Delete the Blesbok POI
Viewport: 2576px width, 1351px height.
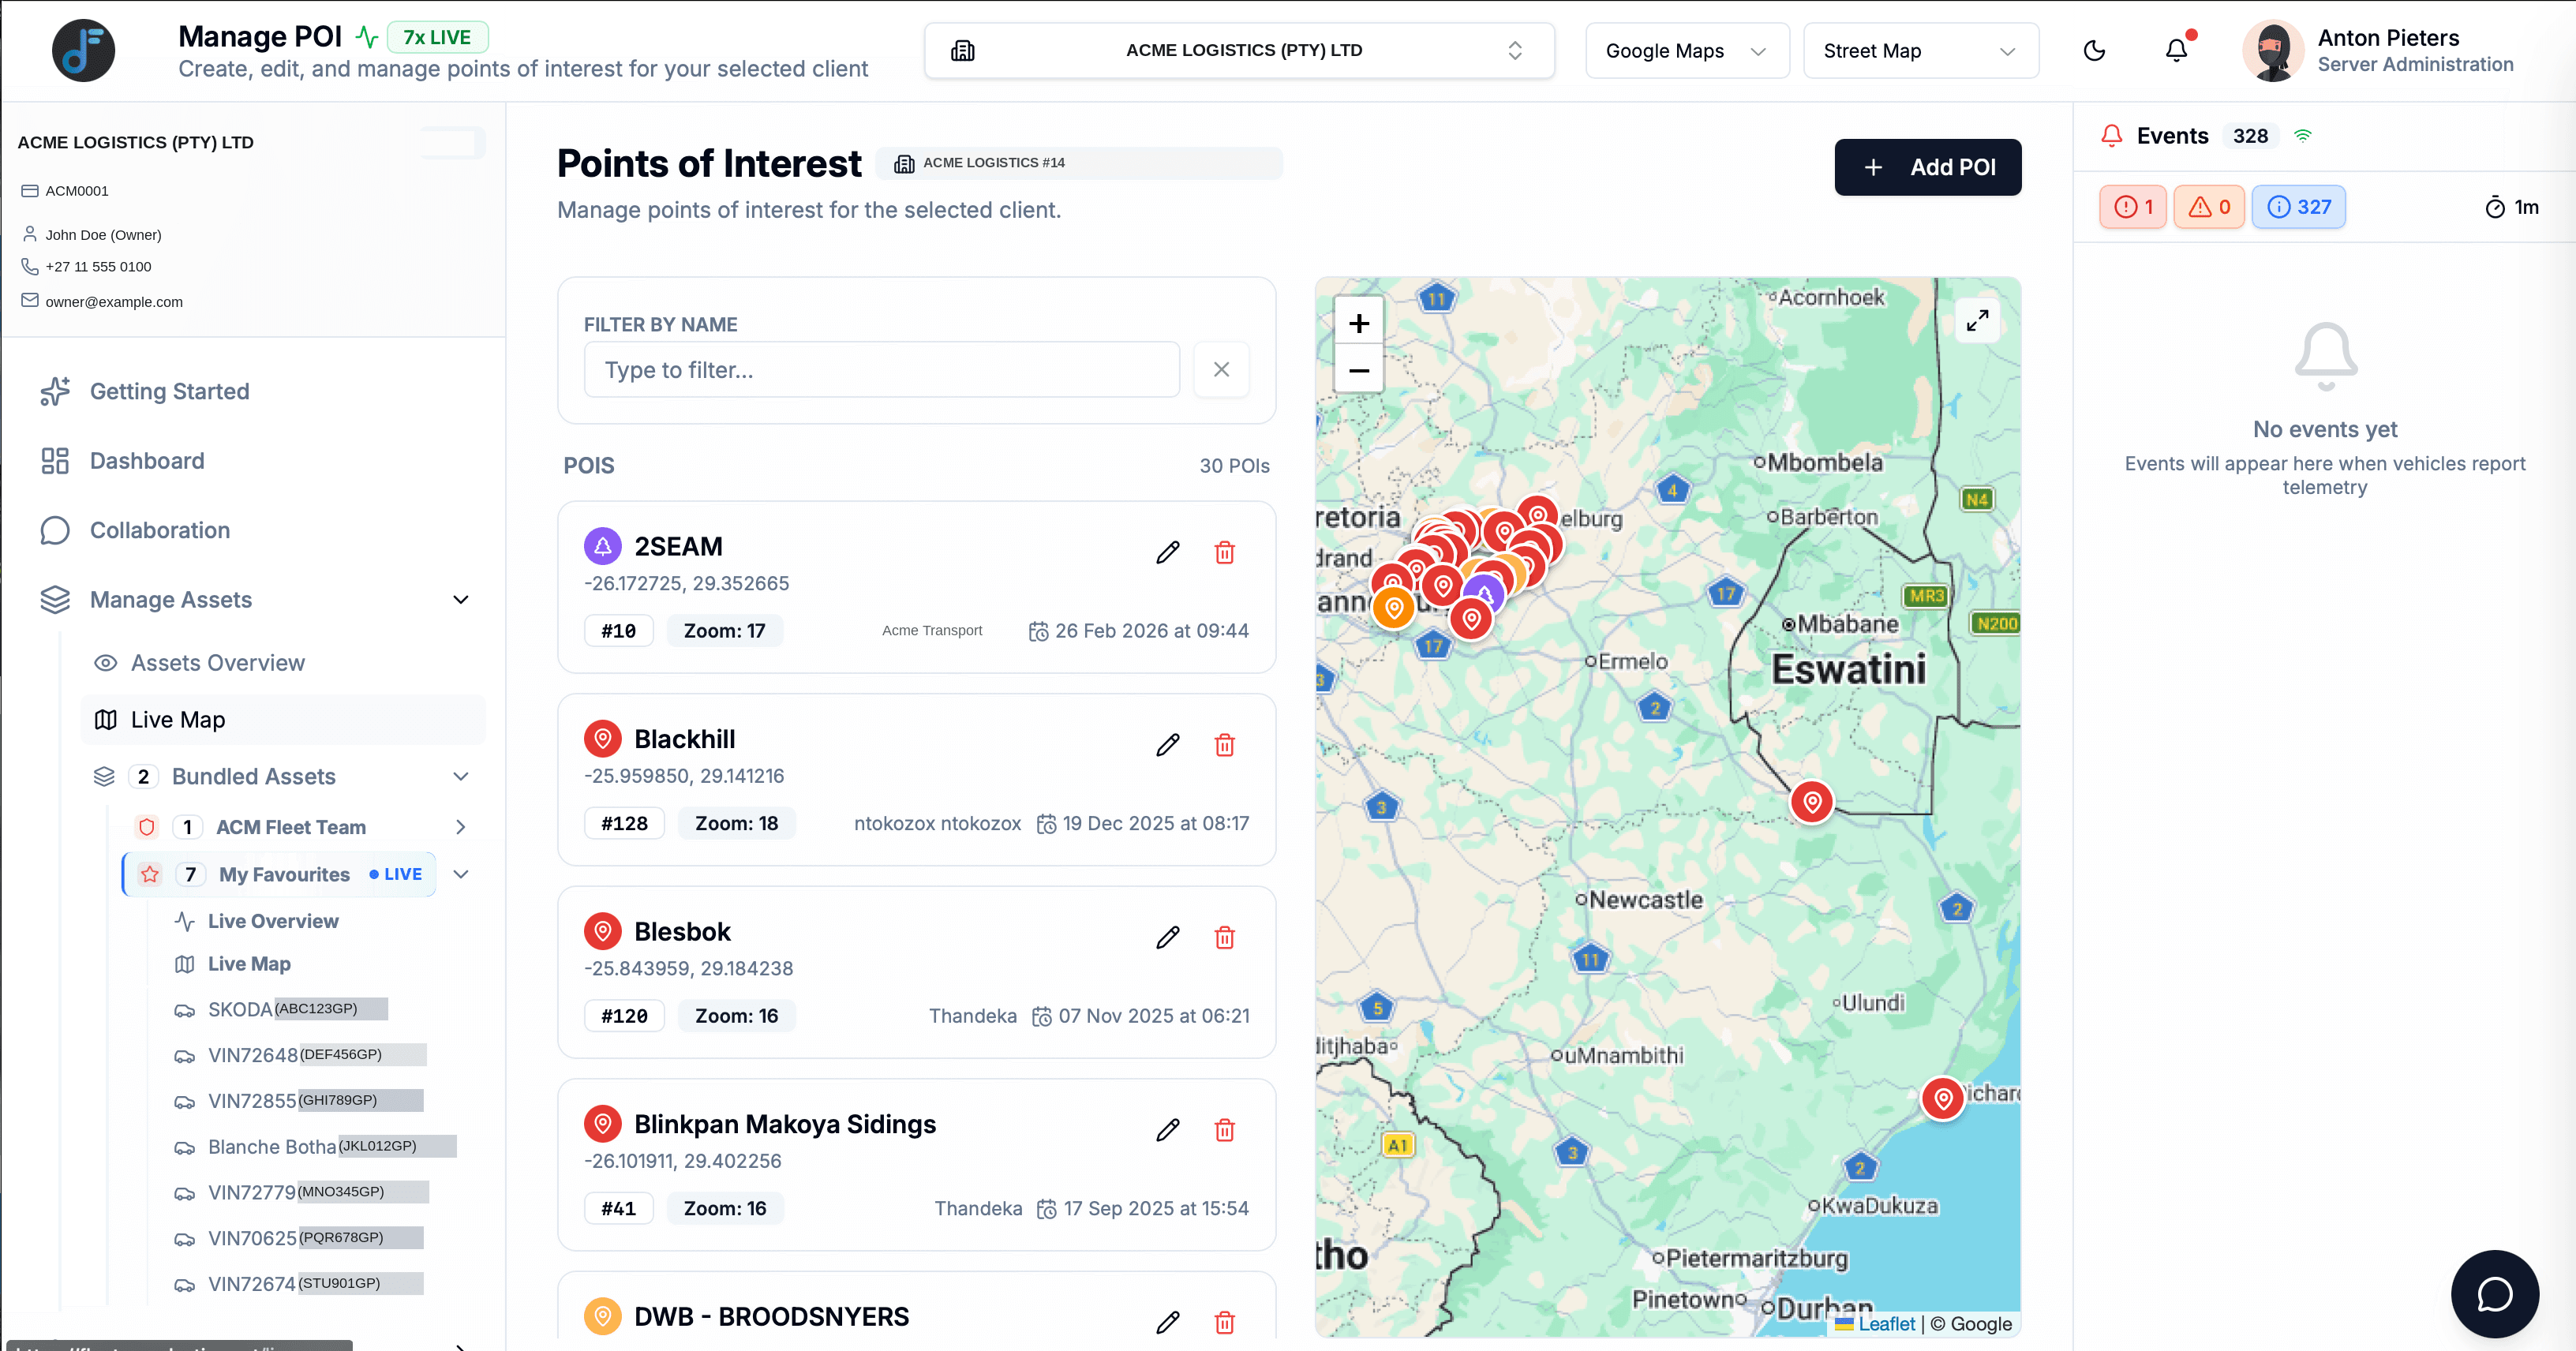[1224, 938]
